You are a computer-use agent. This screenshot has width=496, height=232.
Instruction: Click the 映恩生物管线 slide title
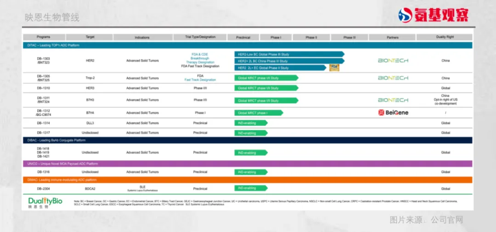point(52,17)
